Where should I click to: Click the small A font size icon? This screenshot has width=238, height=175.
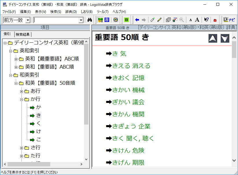pyautogui.click(x=190, y=20)
